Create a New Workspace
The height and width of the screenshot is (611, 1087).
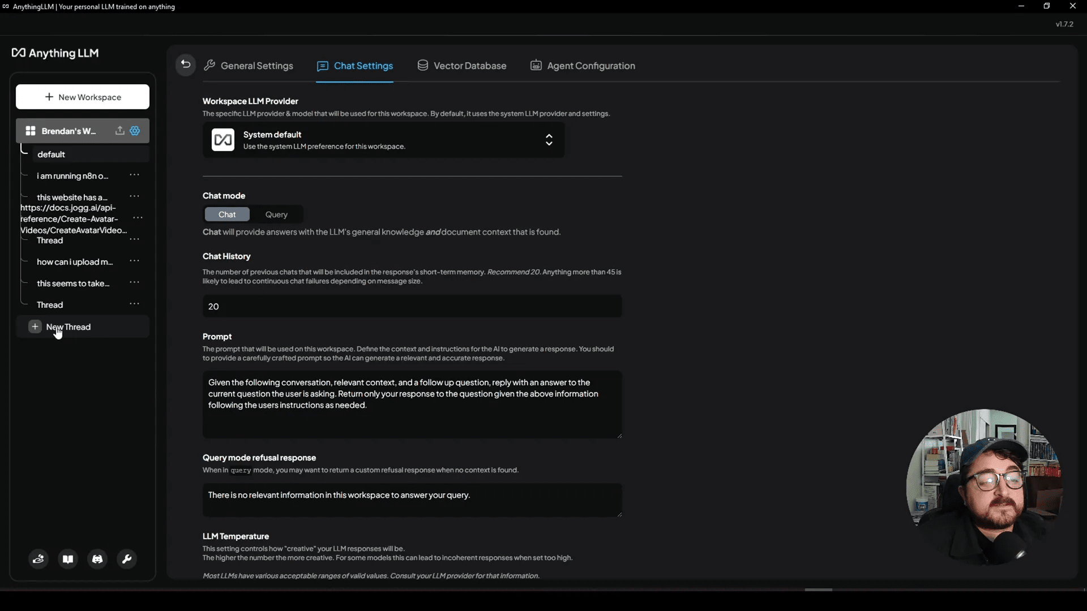pos(83,97)
